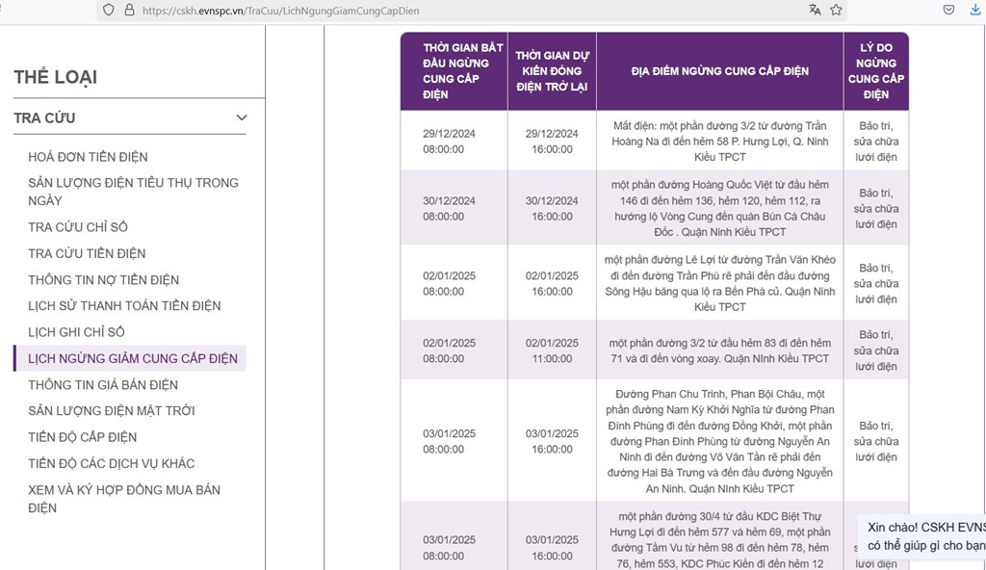The image size is (986, 570).
Task: Go to LỊCH GHI CHỈ SỐ
Action: click(x=76, y=332)
